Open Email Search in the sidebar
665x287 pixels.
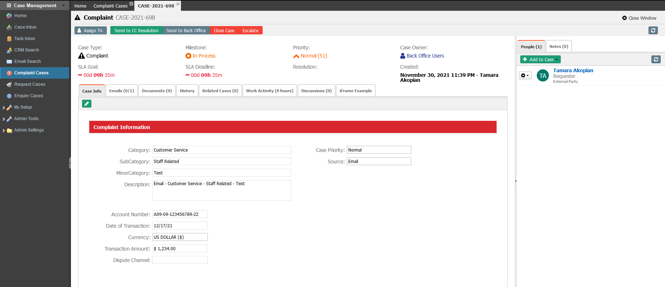(x=27, y=61)
